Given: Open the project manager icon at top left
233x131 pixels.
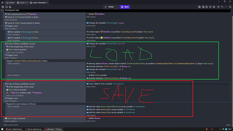Looking at the screenshot, I should point(3,7).
